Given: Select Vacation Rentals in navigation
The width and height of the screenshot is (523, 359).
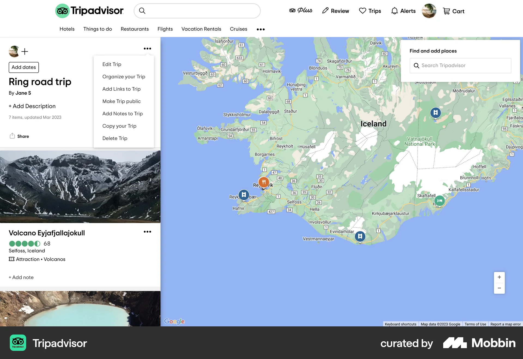Looking at the screenshot, I should pyautogui.click(x=201, y=29).
